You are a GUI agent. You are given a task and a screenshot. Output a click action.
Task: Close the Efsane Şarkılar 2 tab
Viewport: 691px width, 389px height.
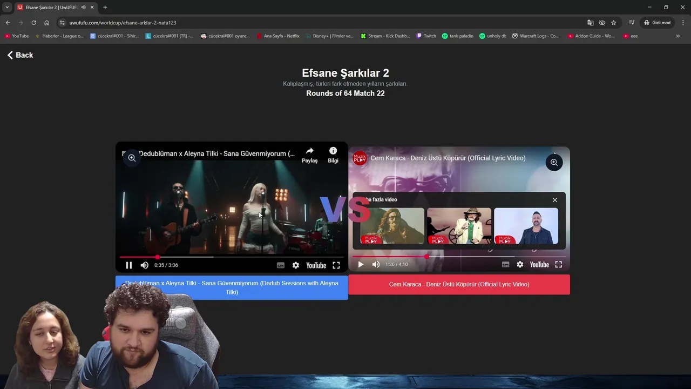[x=92, y=7]
